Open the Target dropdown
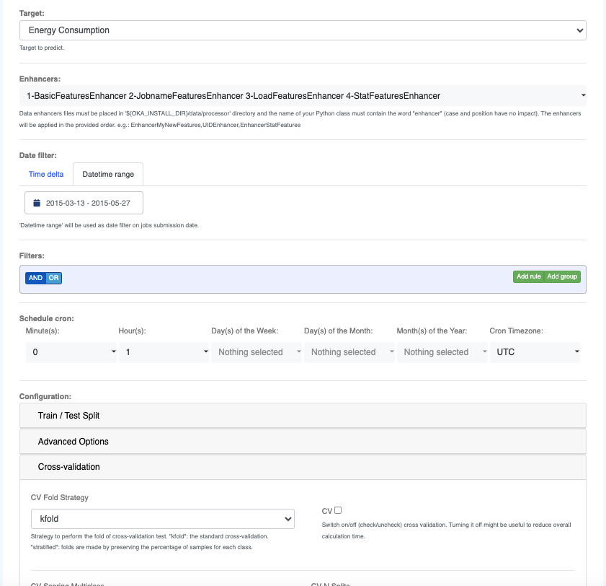 pyautogui.click(x=303, y=30)
